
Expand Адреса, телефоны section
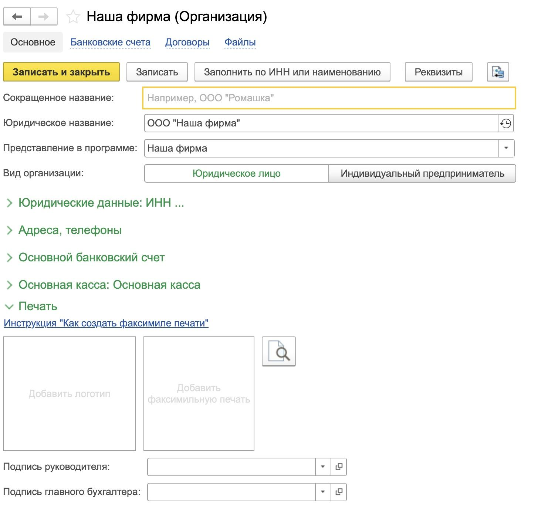(64, 230)
